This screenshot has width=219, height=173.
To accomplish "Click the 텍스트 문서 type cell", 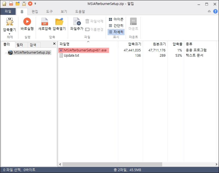I will 194,56.
